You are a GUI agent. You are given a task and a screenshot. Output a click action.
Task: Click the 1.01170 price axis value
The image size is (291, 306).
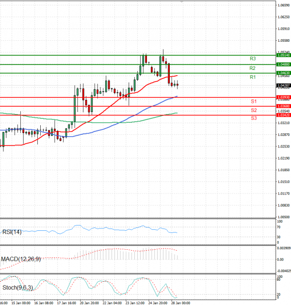[284, 193]
